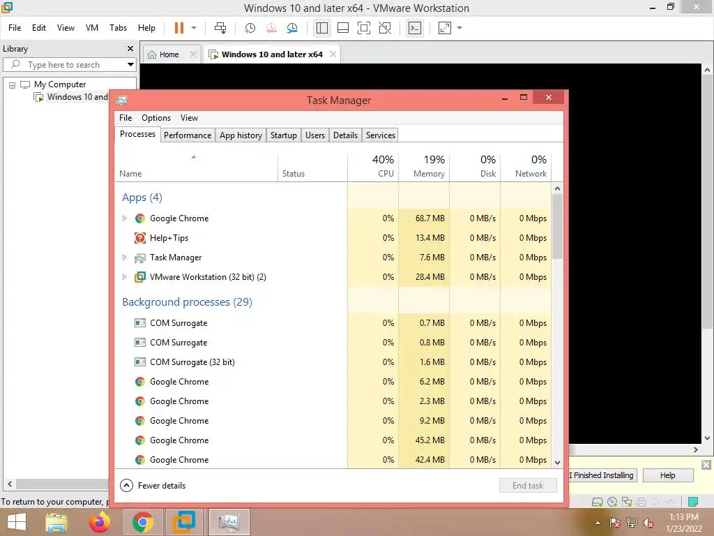Open Task Manager View menu

189,118
